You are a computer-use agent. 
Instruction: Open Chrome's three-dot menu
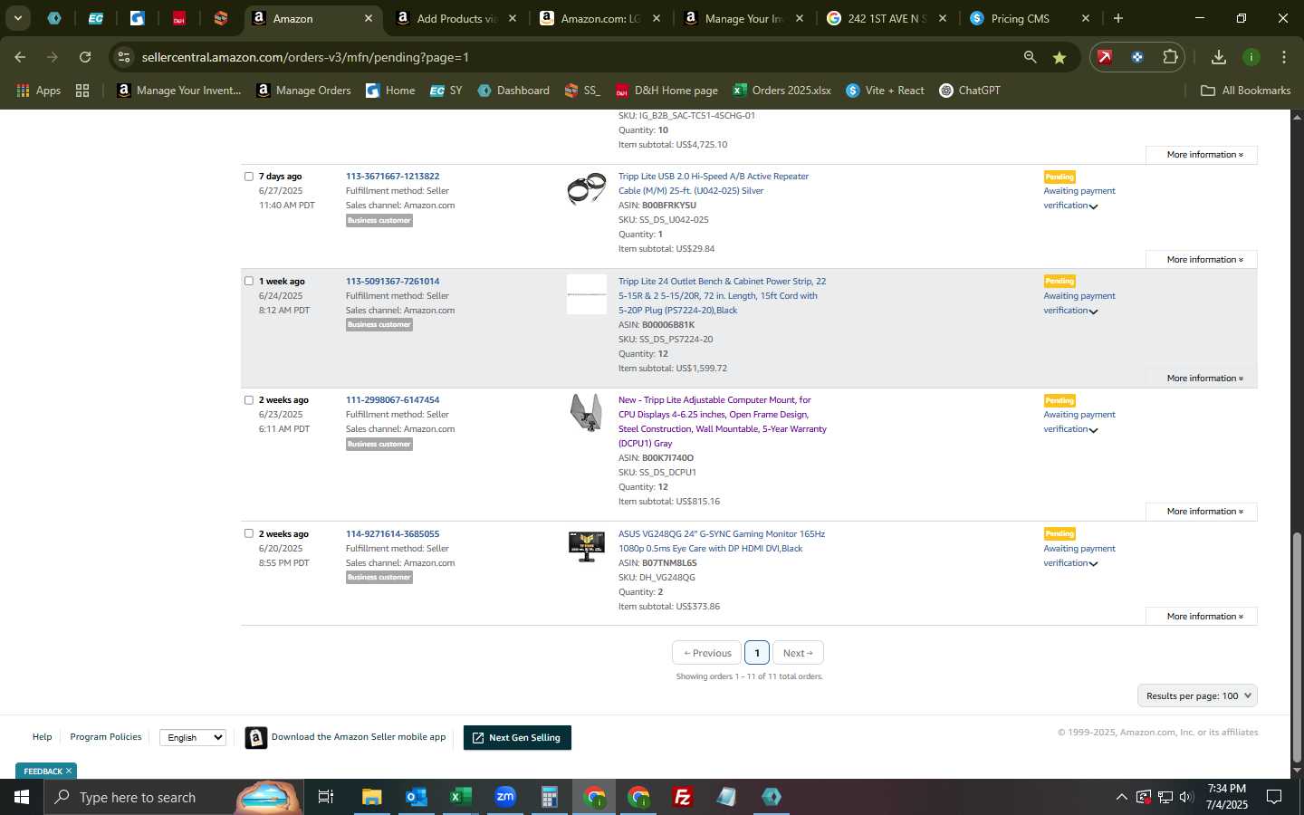coord(1284,57)
